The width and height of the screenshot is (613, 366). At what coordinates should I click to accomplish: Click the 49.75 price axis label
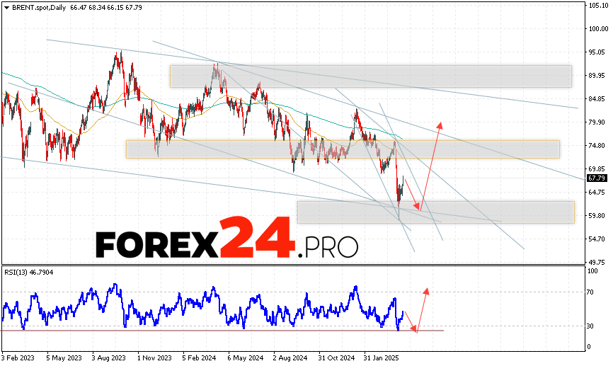596,261
